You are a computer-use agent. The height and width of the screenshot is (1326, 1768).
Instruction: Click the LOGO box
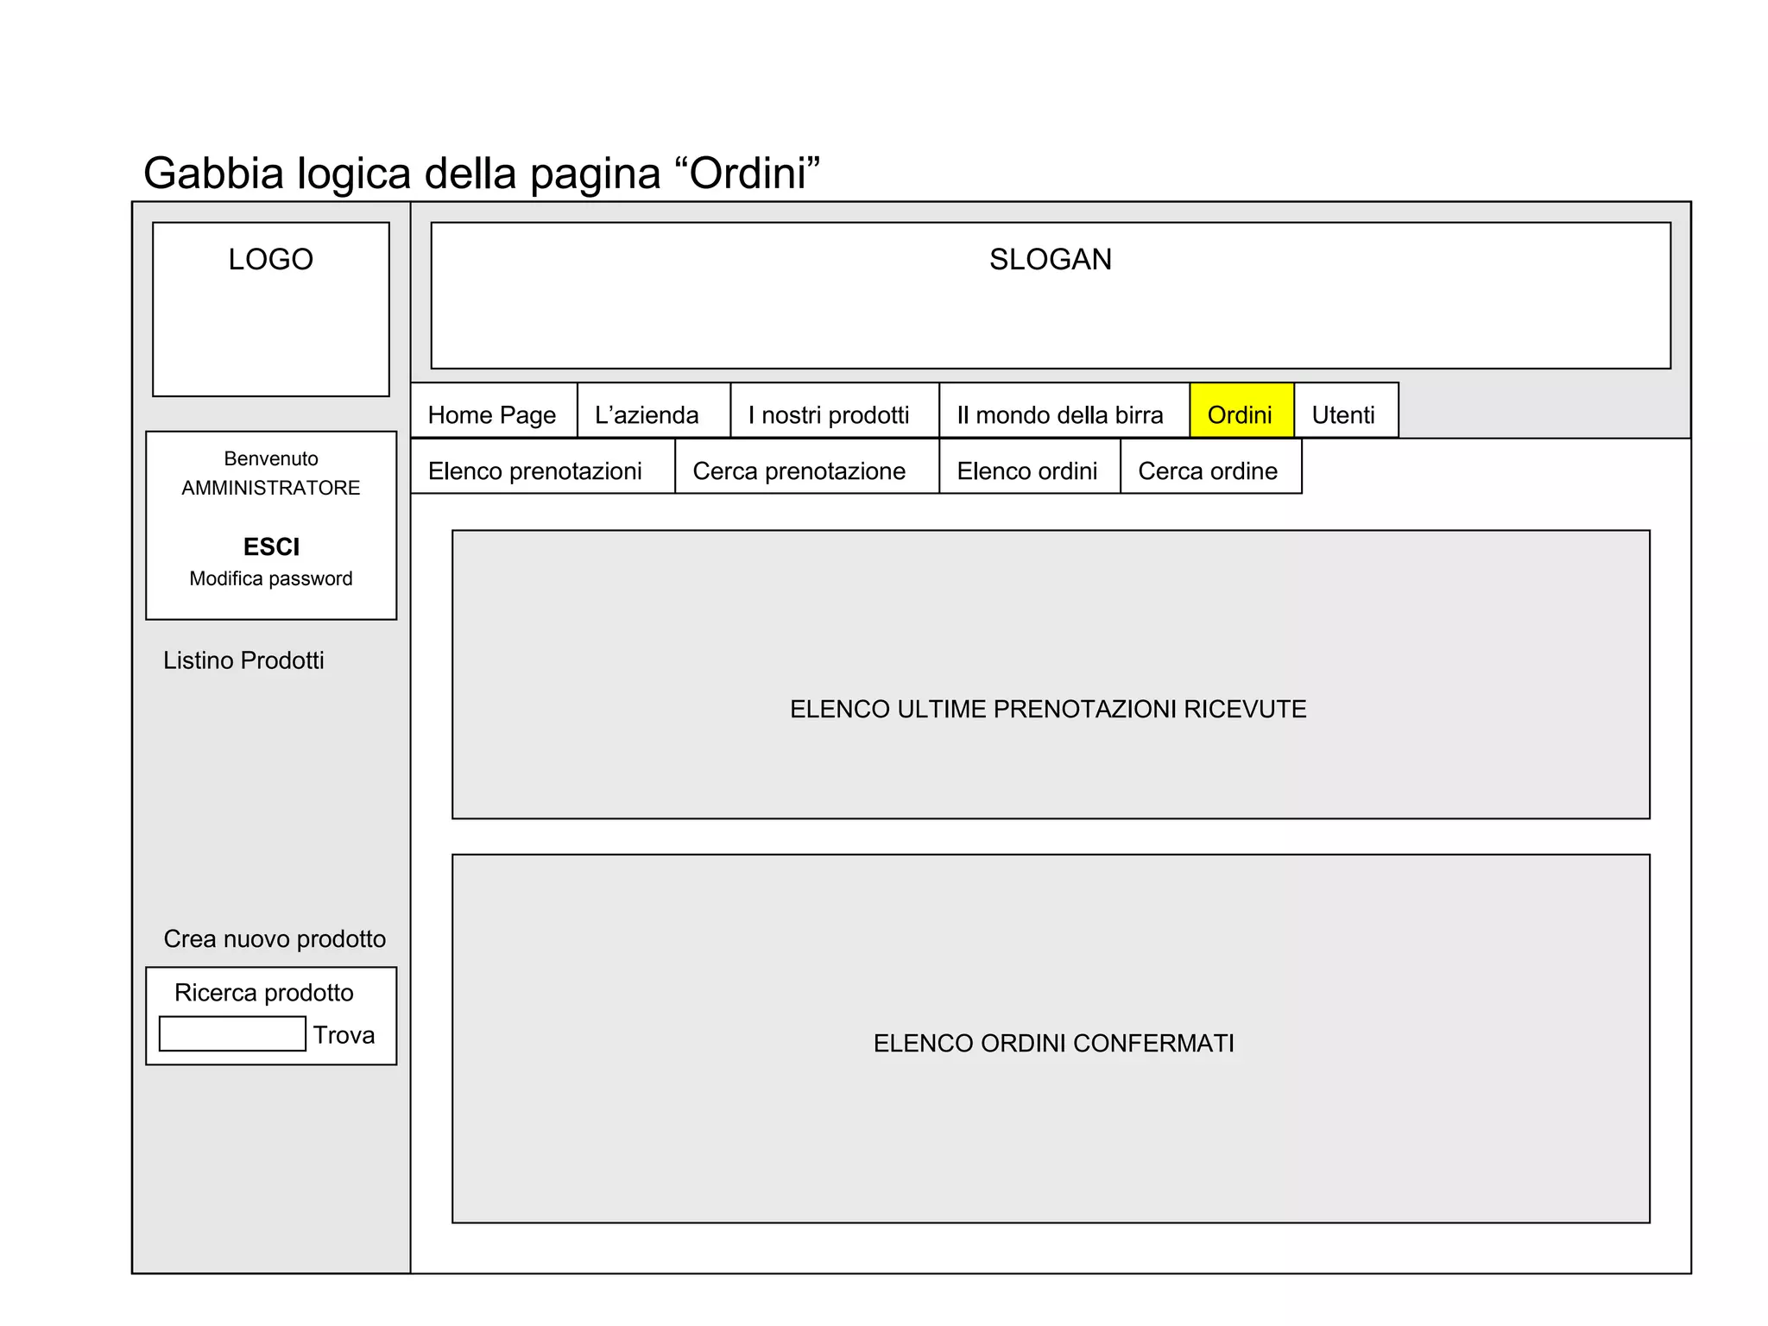(271, 309)
